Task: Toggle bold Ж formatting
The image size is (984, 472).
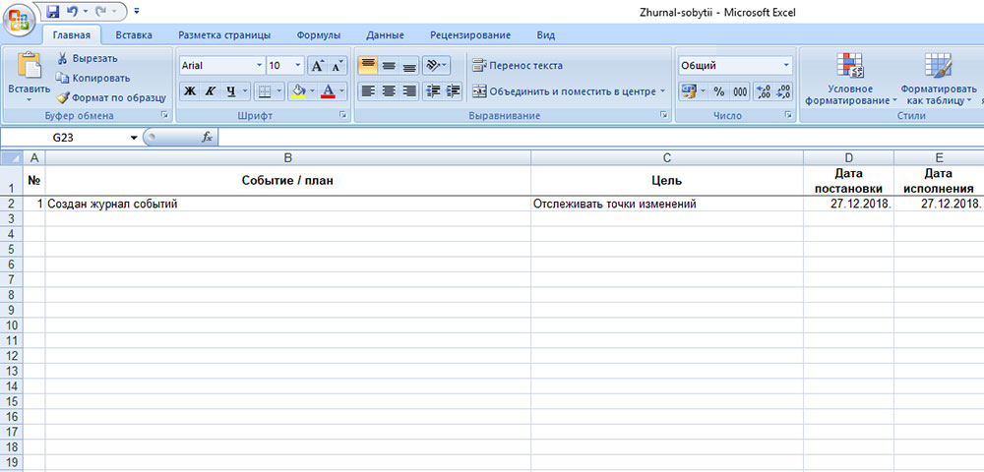Action: tap(190, 91)
